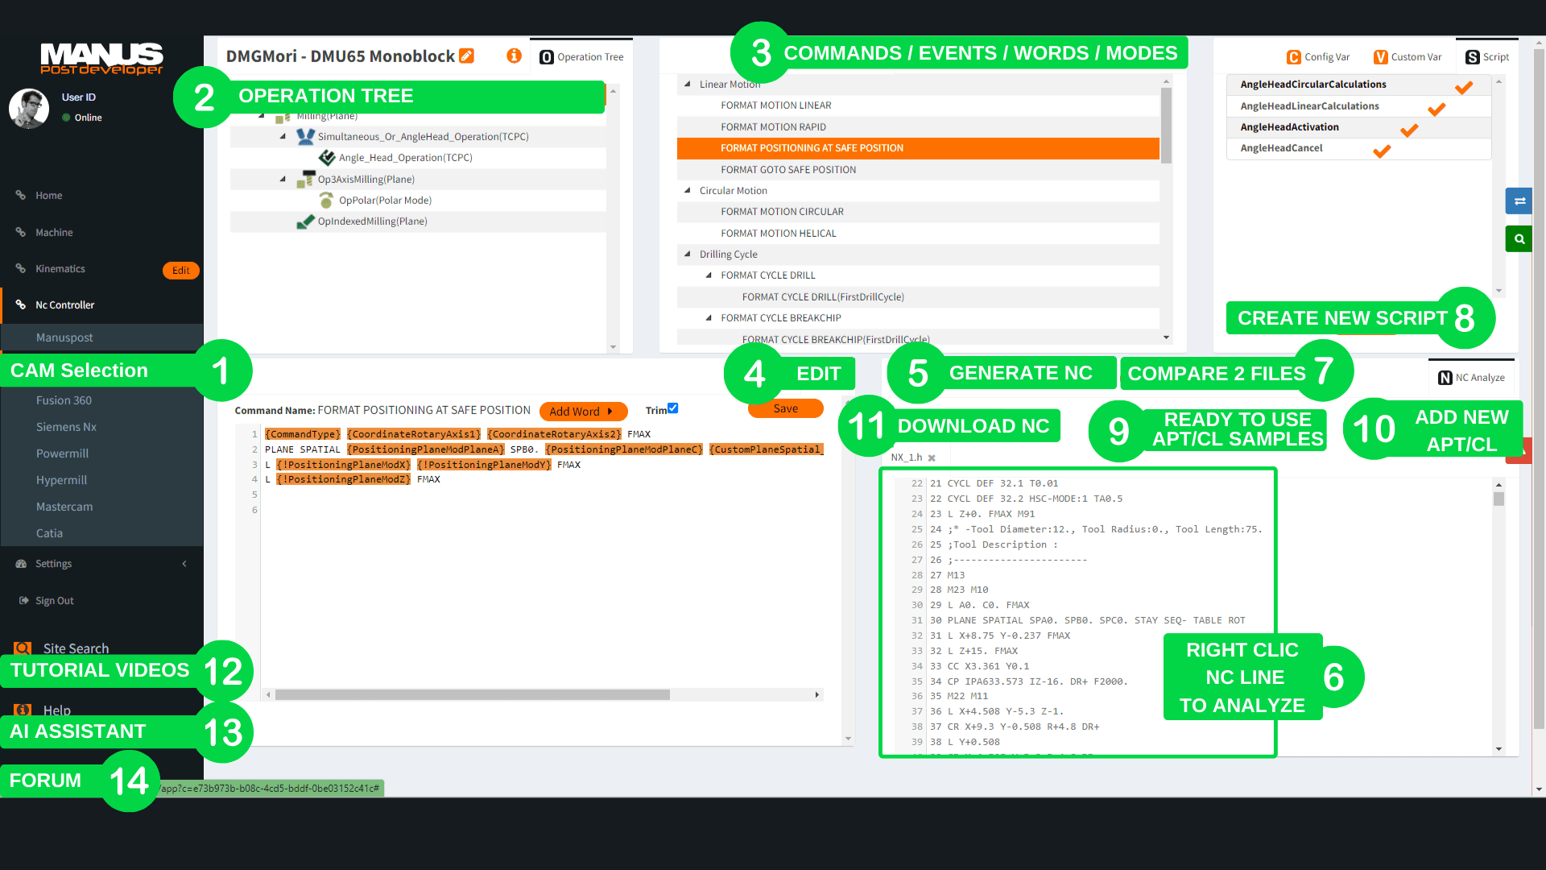Open the Add Word dropdown
Viewport: 1546px width, 870px height.
coord(583,411)
